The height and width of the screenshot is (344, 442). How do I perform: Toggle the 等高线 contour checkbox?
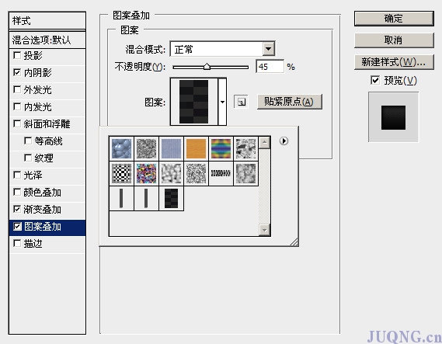click(28, 141)
